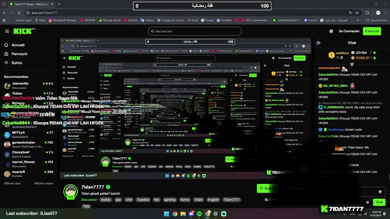The width and height of the screenshot is (390, 219).
Task: Click 7idan7777 channel name heading
Action: point(93,187)
